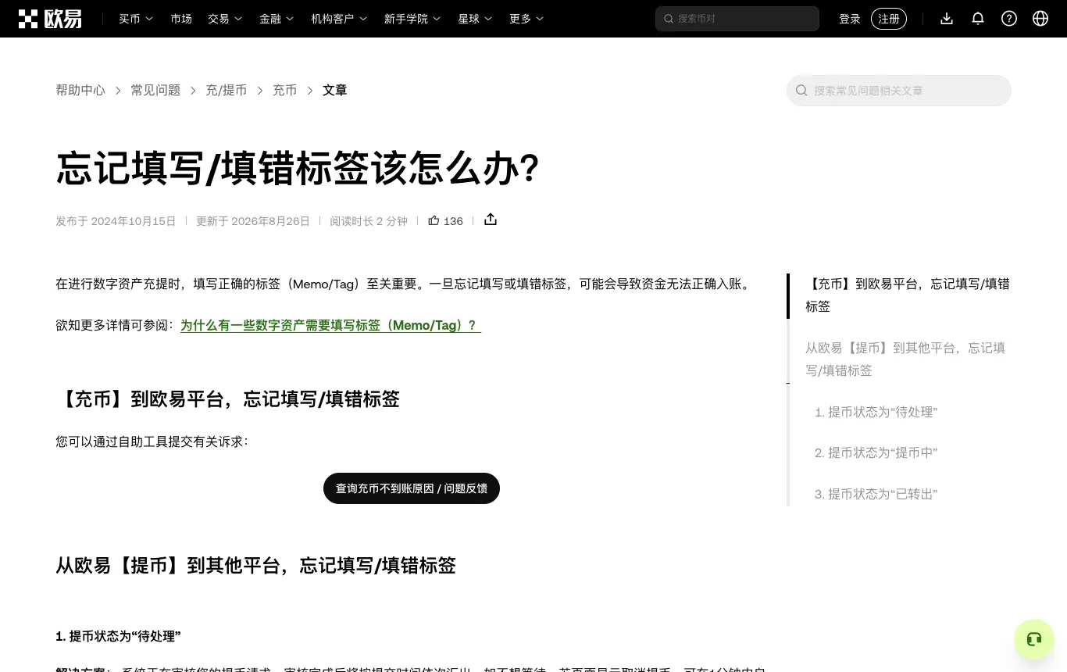Open the download app icon
1067x672 pixels.
(x=947, y=19)
